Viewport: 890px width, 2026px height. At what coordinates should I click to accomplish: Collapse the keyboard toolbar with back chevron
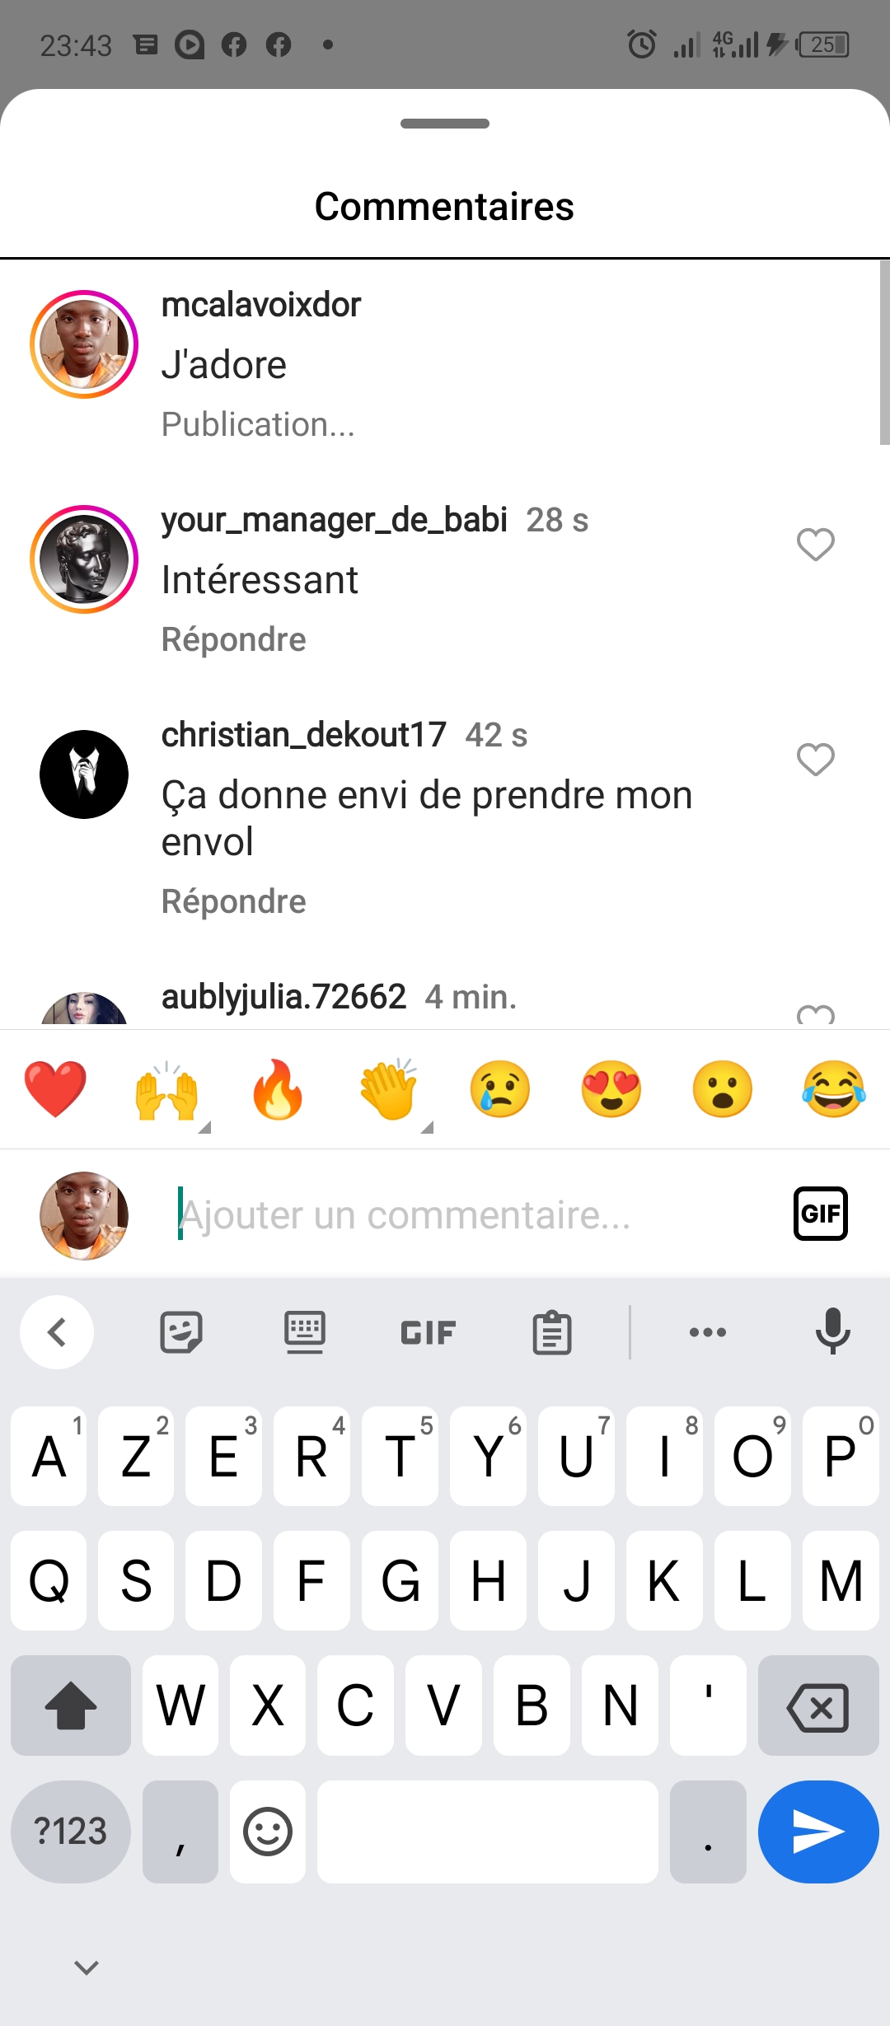(57, 1332)
